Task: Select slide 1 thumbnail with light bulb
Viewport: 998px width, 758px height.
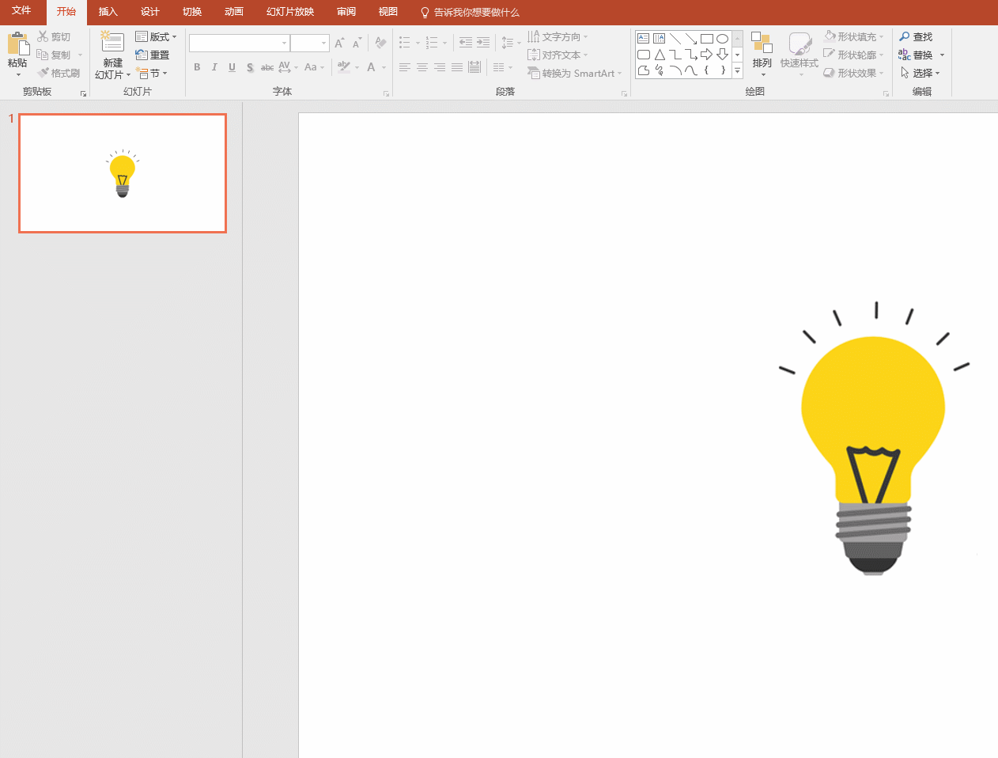Action: pyautogui.click(x=123, y=173)
